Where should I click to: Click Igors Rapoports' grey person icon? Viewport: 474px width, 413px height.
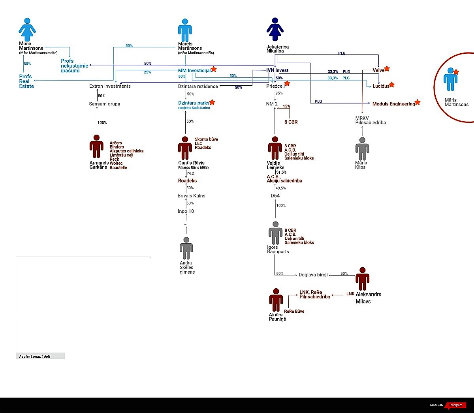(x=275, y=233)
